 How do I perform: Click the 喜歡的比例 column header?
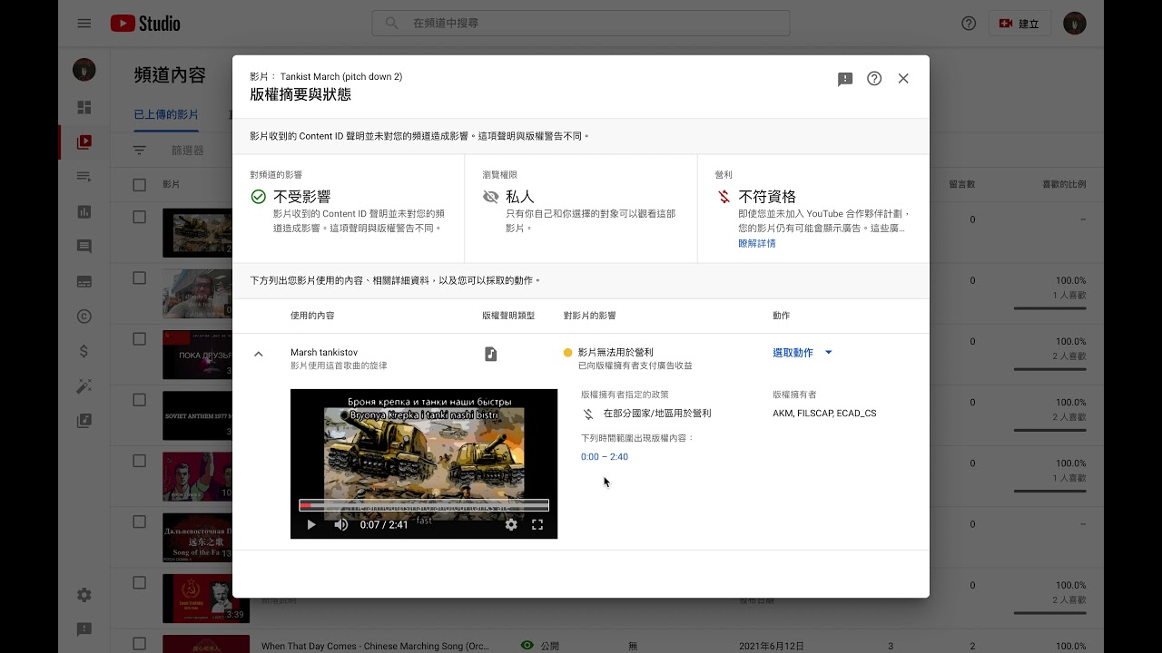(x=1064, y=184)
